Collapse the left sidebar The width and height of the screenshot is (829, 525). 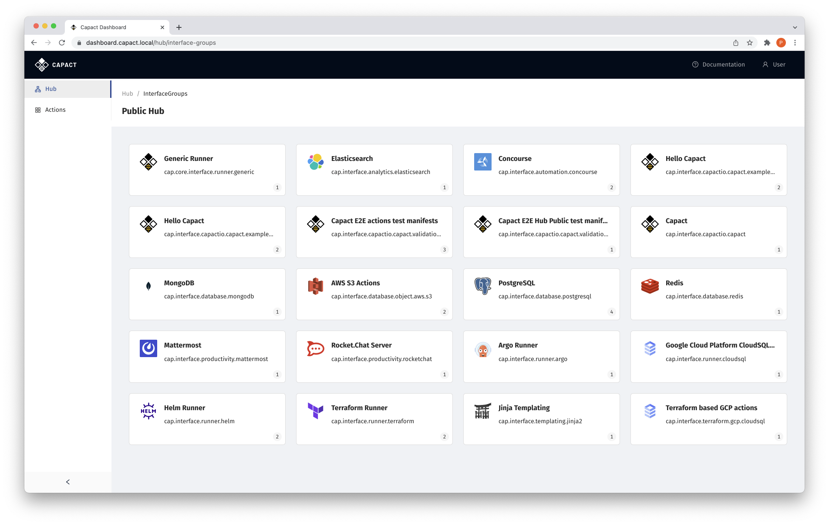tap(68, 482)
